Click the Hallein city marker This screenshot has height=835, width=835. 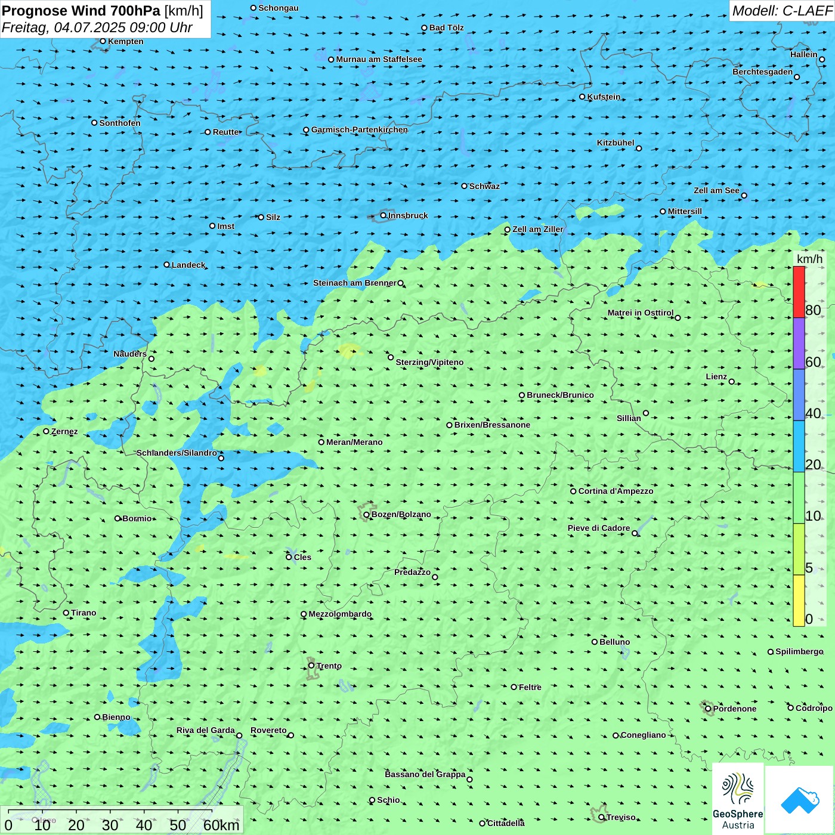(x=822, y=59)
